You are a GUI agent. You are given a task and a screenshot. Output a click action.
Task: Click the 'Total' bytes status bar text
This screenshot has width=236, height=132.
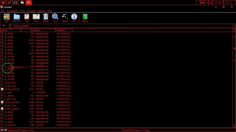[136, 130]
